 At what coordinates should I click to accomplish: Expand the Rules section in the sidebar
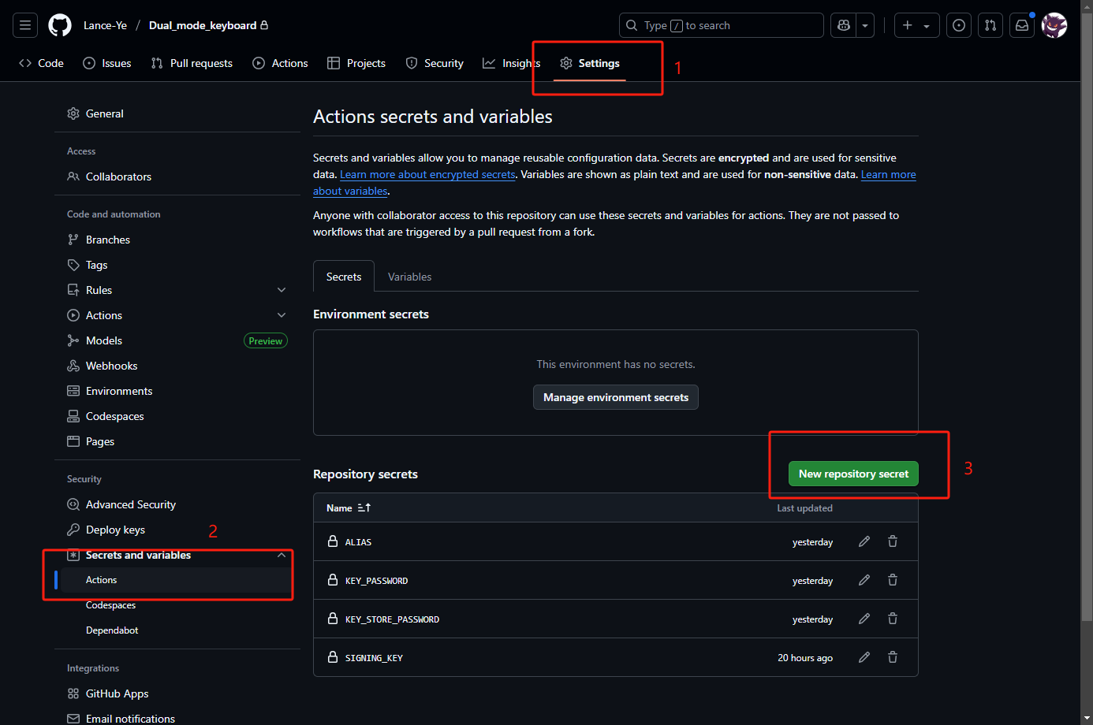tap(282, 289)
